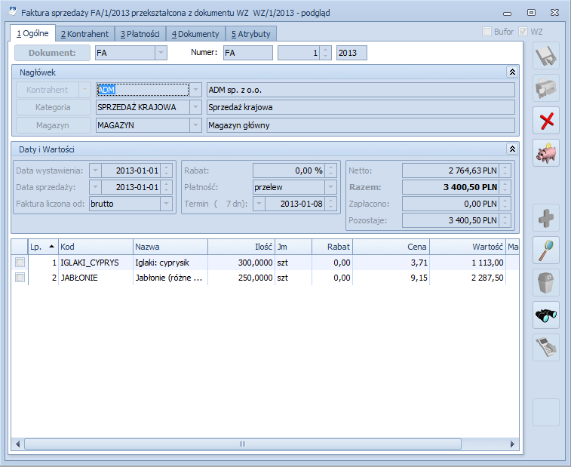This screenshot has width=571, height=467.
Task: Click the Zapłacono 0,00 PLN field
Action: (x=450, y=204)
